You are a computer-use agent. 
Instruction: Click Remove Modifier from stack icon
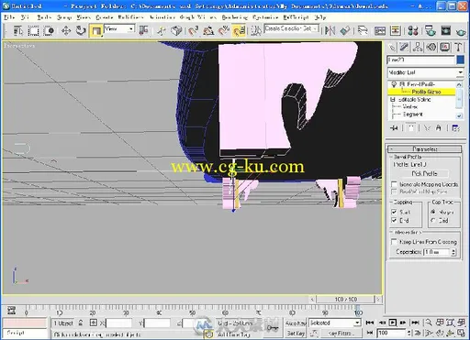point(439,128)
